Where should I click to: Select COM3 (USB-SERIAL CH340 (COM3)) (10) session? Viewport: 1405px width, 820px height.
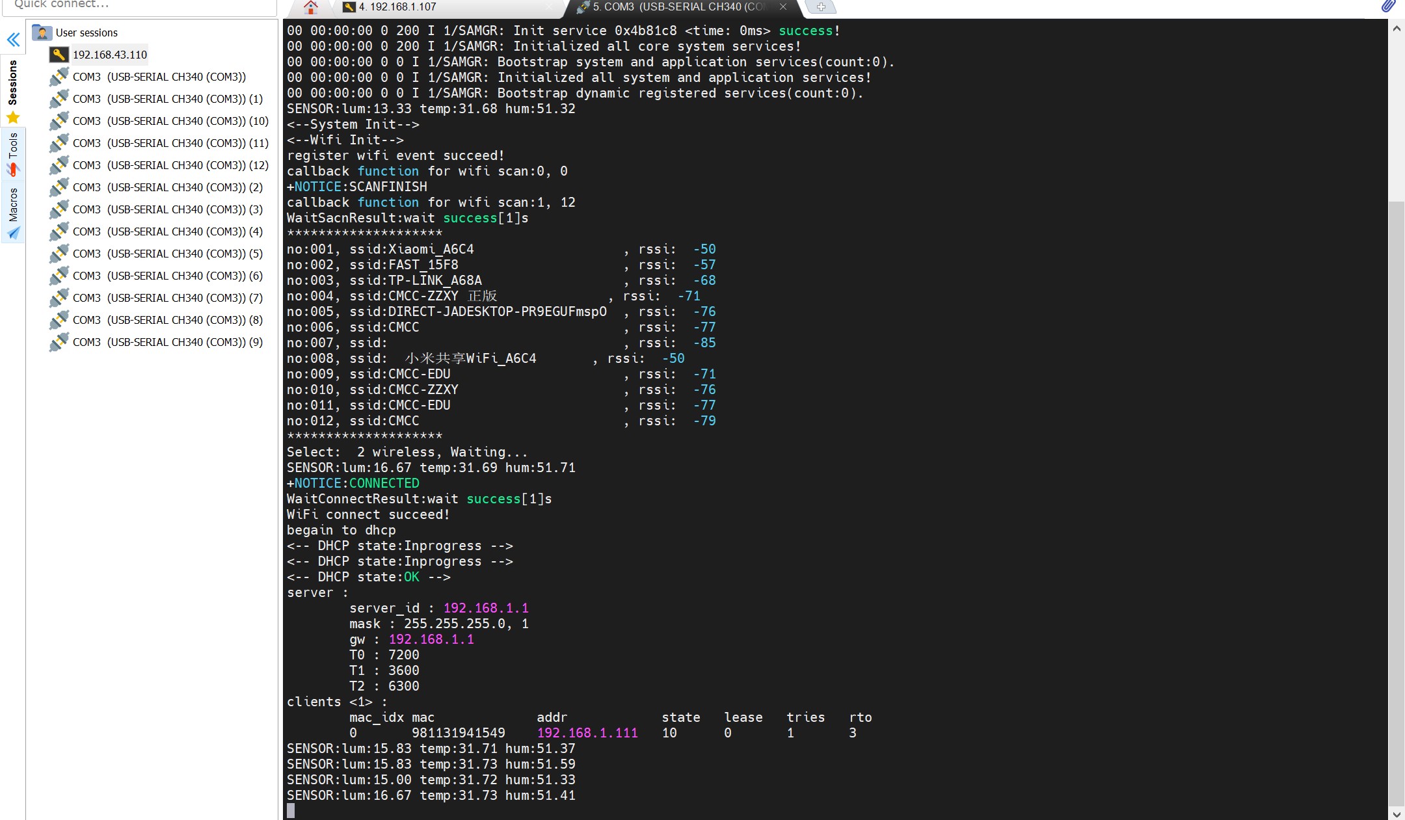pos(170,121)
